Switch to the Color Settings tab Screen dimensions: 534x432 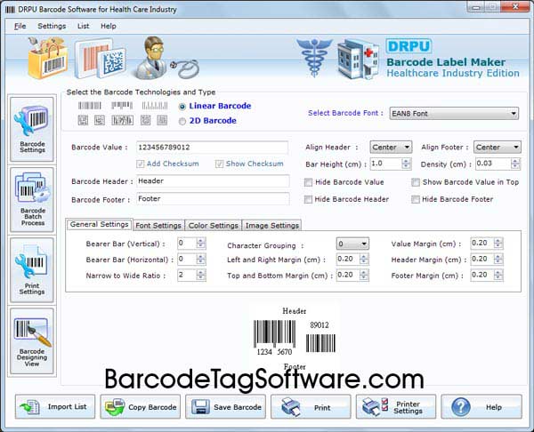(214, 226)
